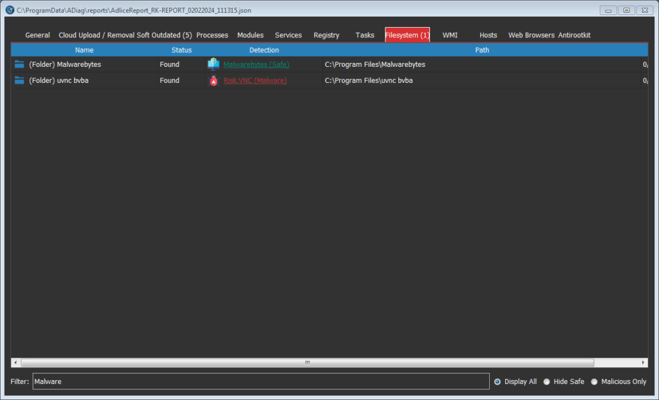Click the safe detection icon for Malwarebytes
659x400 pixels.
[214, 64]
